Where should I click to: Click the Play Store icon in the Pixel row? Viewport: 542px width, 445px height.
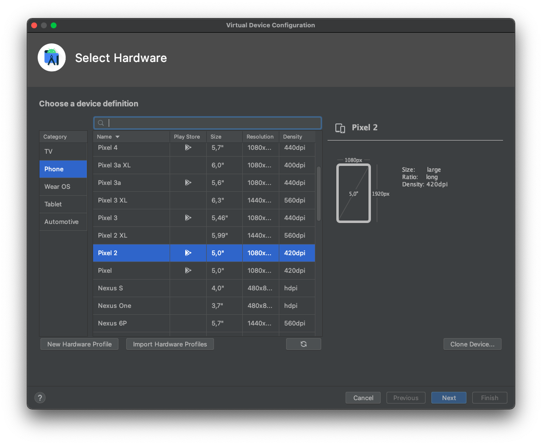[188, 271]
